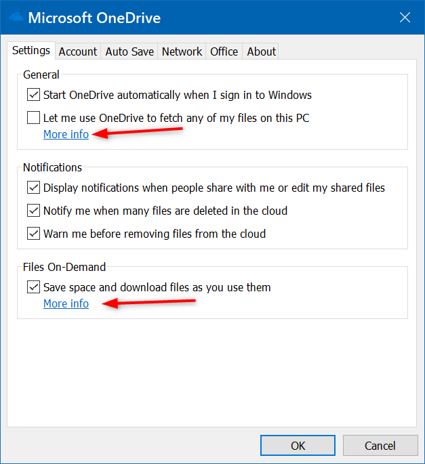Toggle Warn me before removing files checkbox
This screenshot has width=425, height=464.
(x=33, y=234)
